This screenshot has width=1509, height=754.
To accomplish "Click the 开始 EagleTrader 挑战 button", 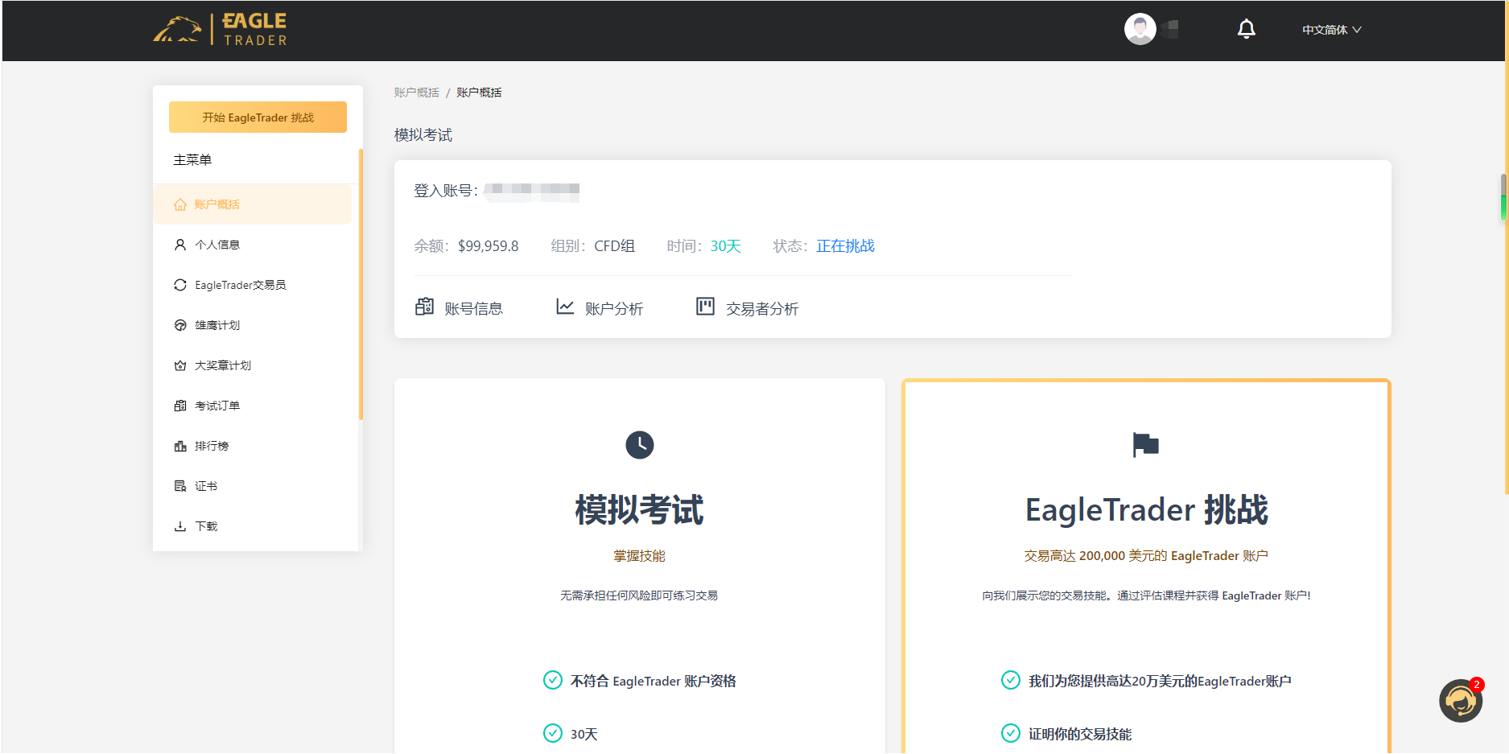I will click(257, 117).
